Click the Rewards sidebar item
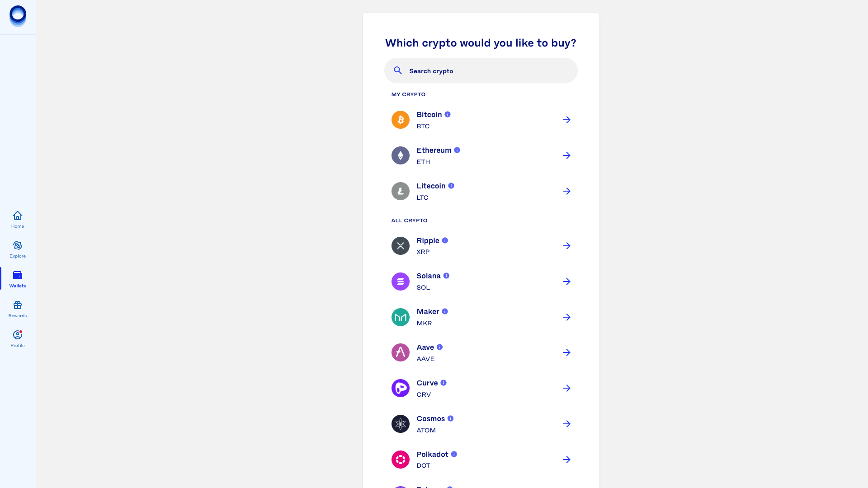The image size is (868, 488). 17,308
